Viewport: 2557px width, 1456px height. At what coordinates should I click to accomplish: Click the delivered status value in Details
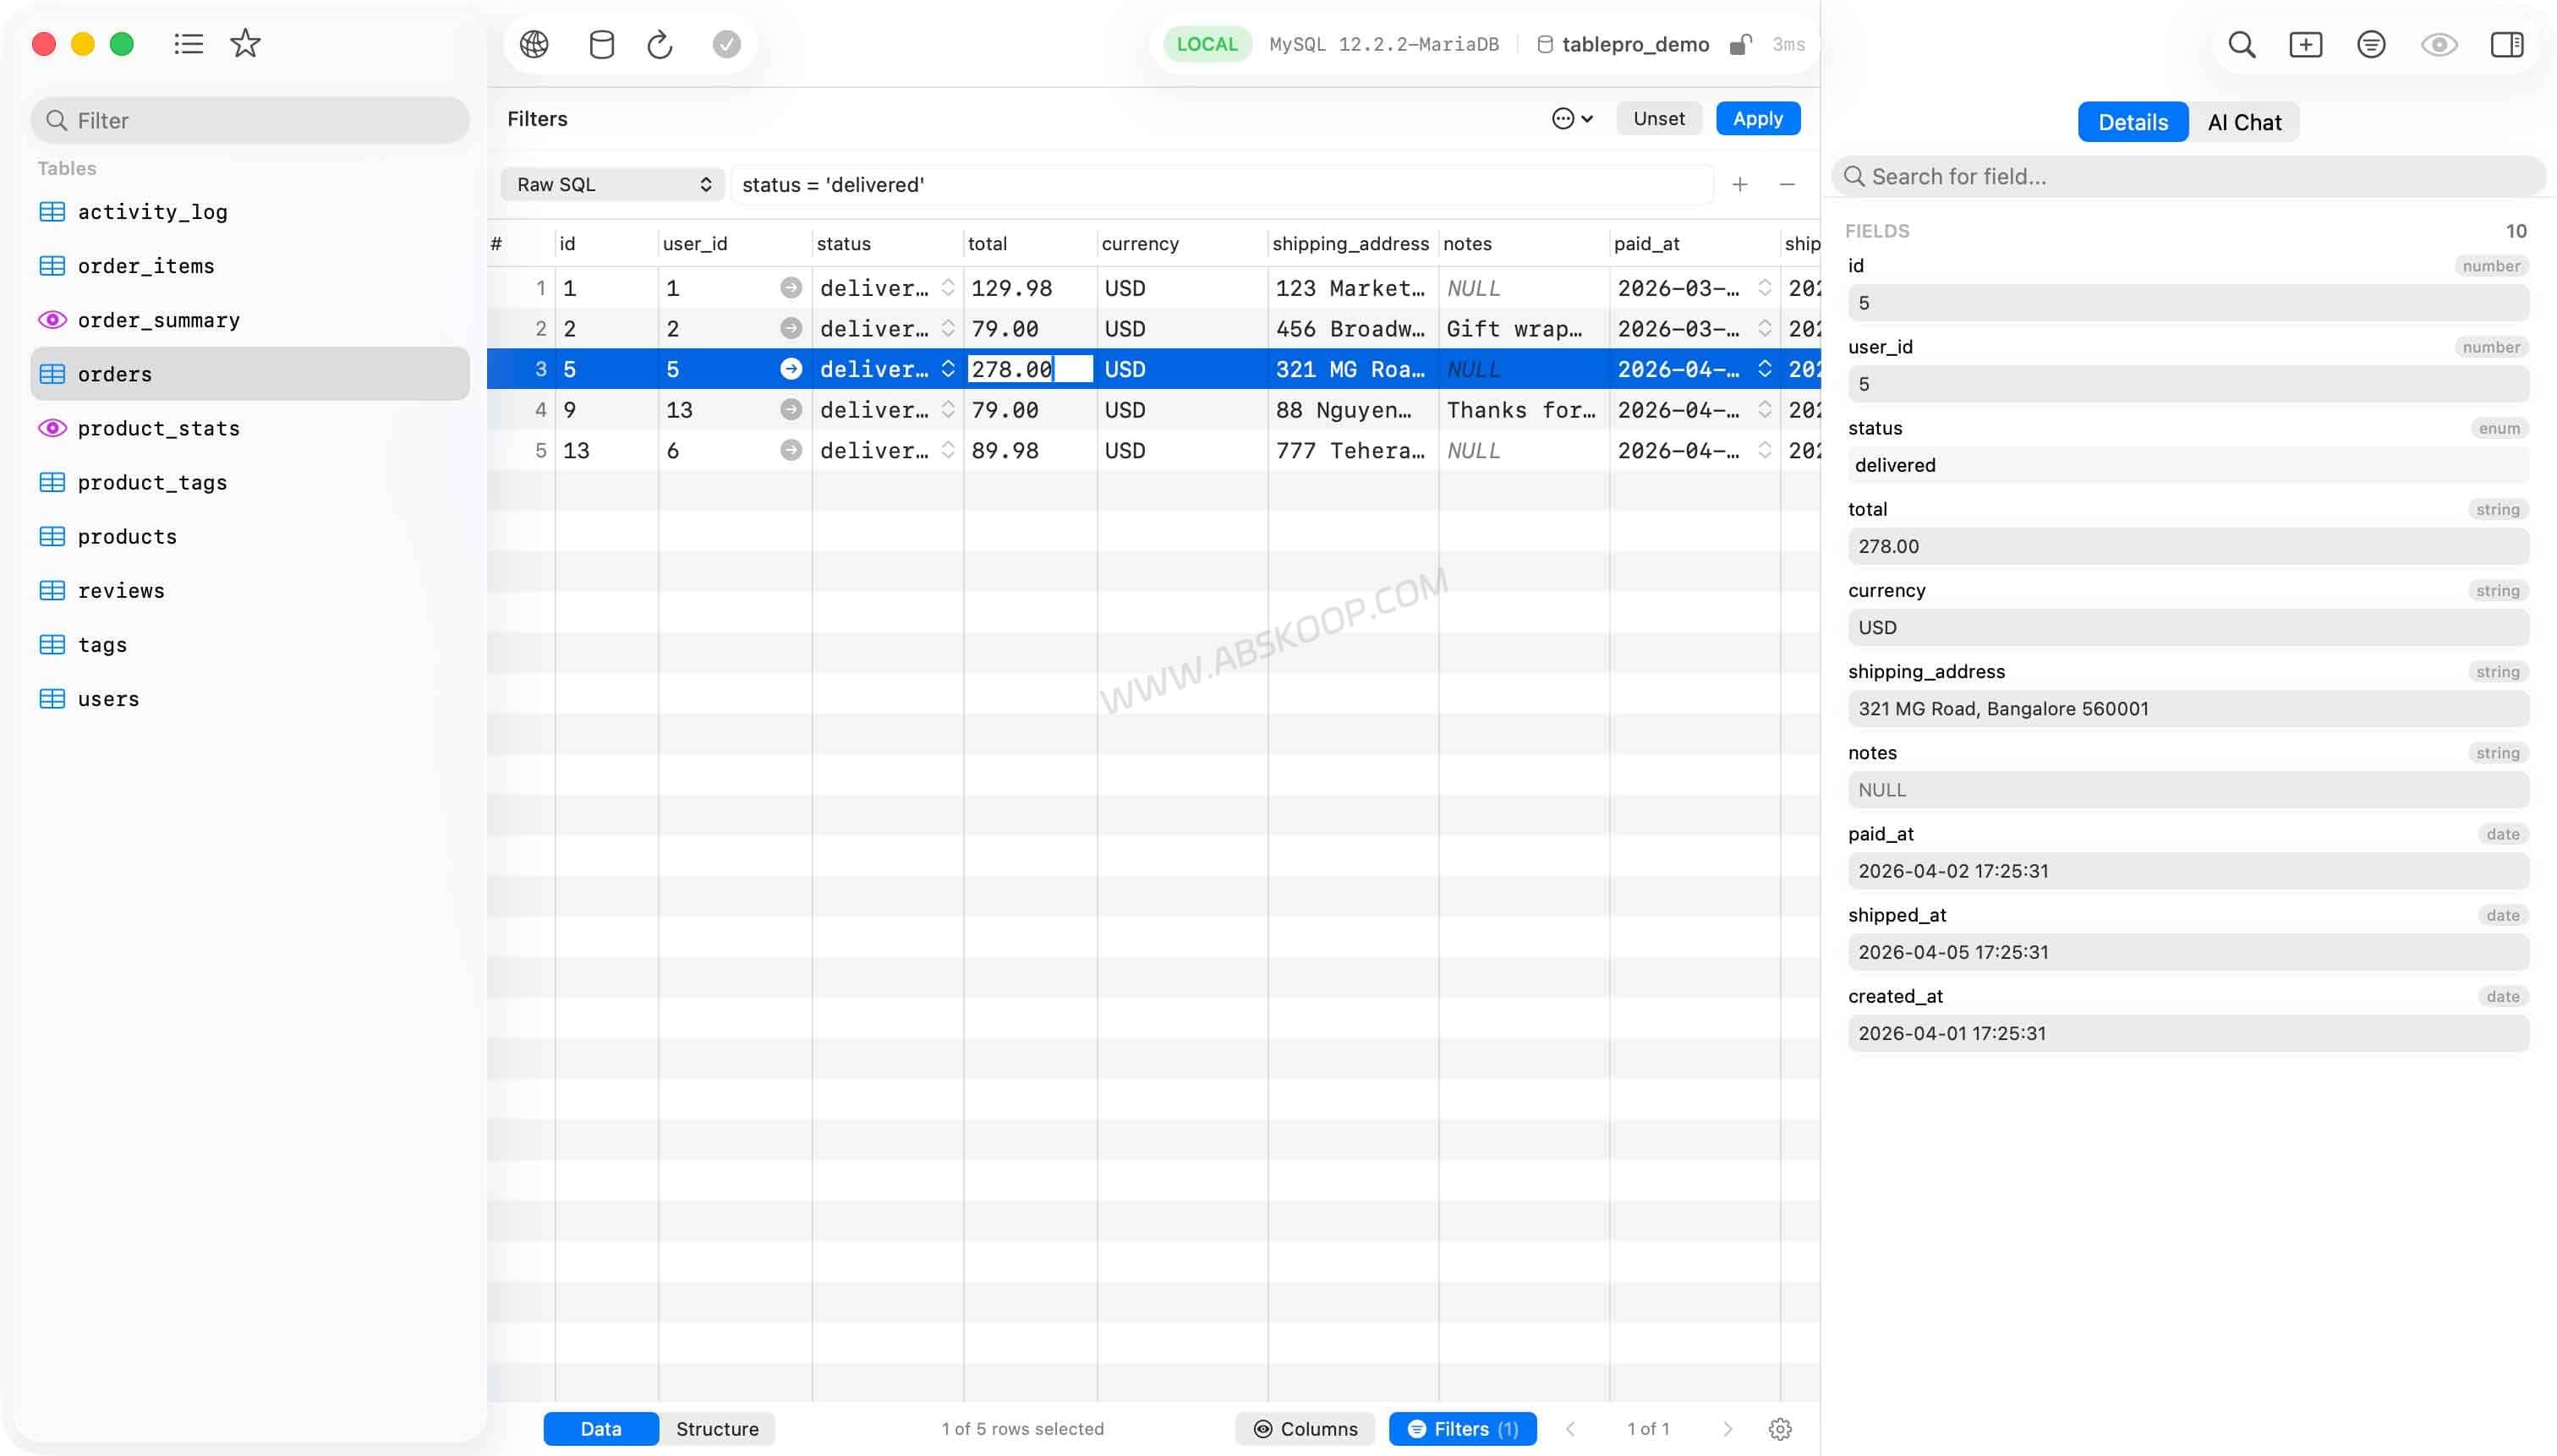[2188, 465]
